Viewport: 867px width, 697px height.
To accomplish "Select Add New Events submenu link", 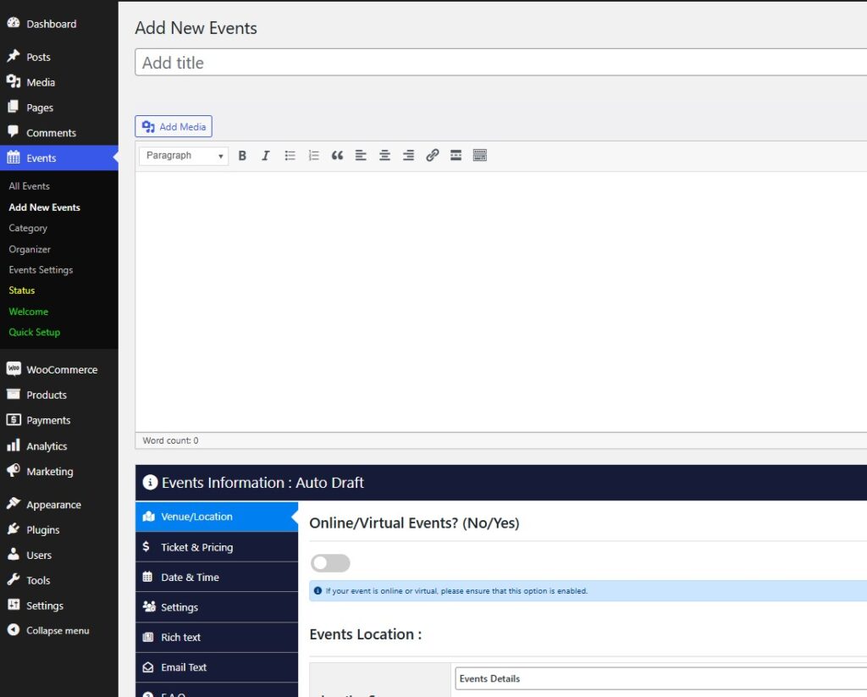I will pyautogui.click(x=44, y=207).
